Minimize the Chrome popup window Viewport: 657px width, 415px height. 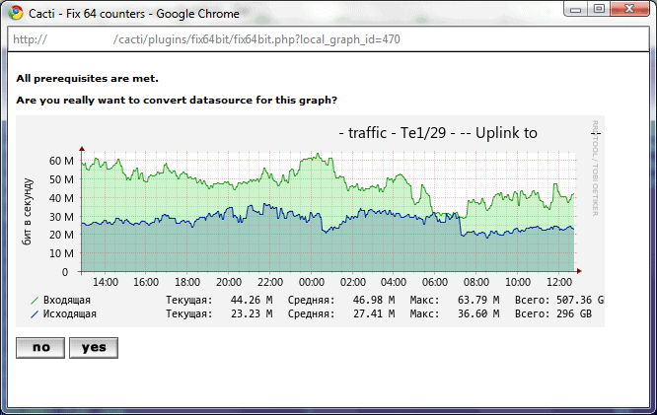(x=576, y=9)
